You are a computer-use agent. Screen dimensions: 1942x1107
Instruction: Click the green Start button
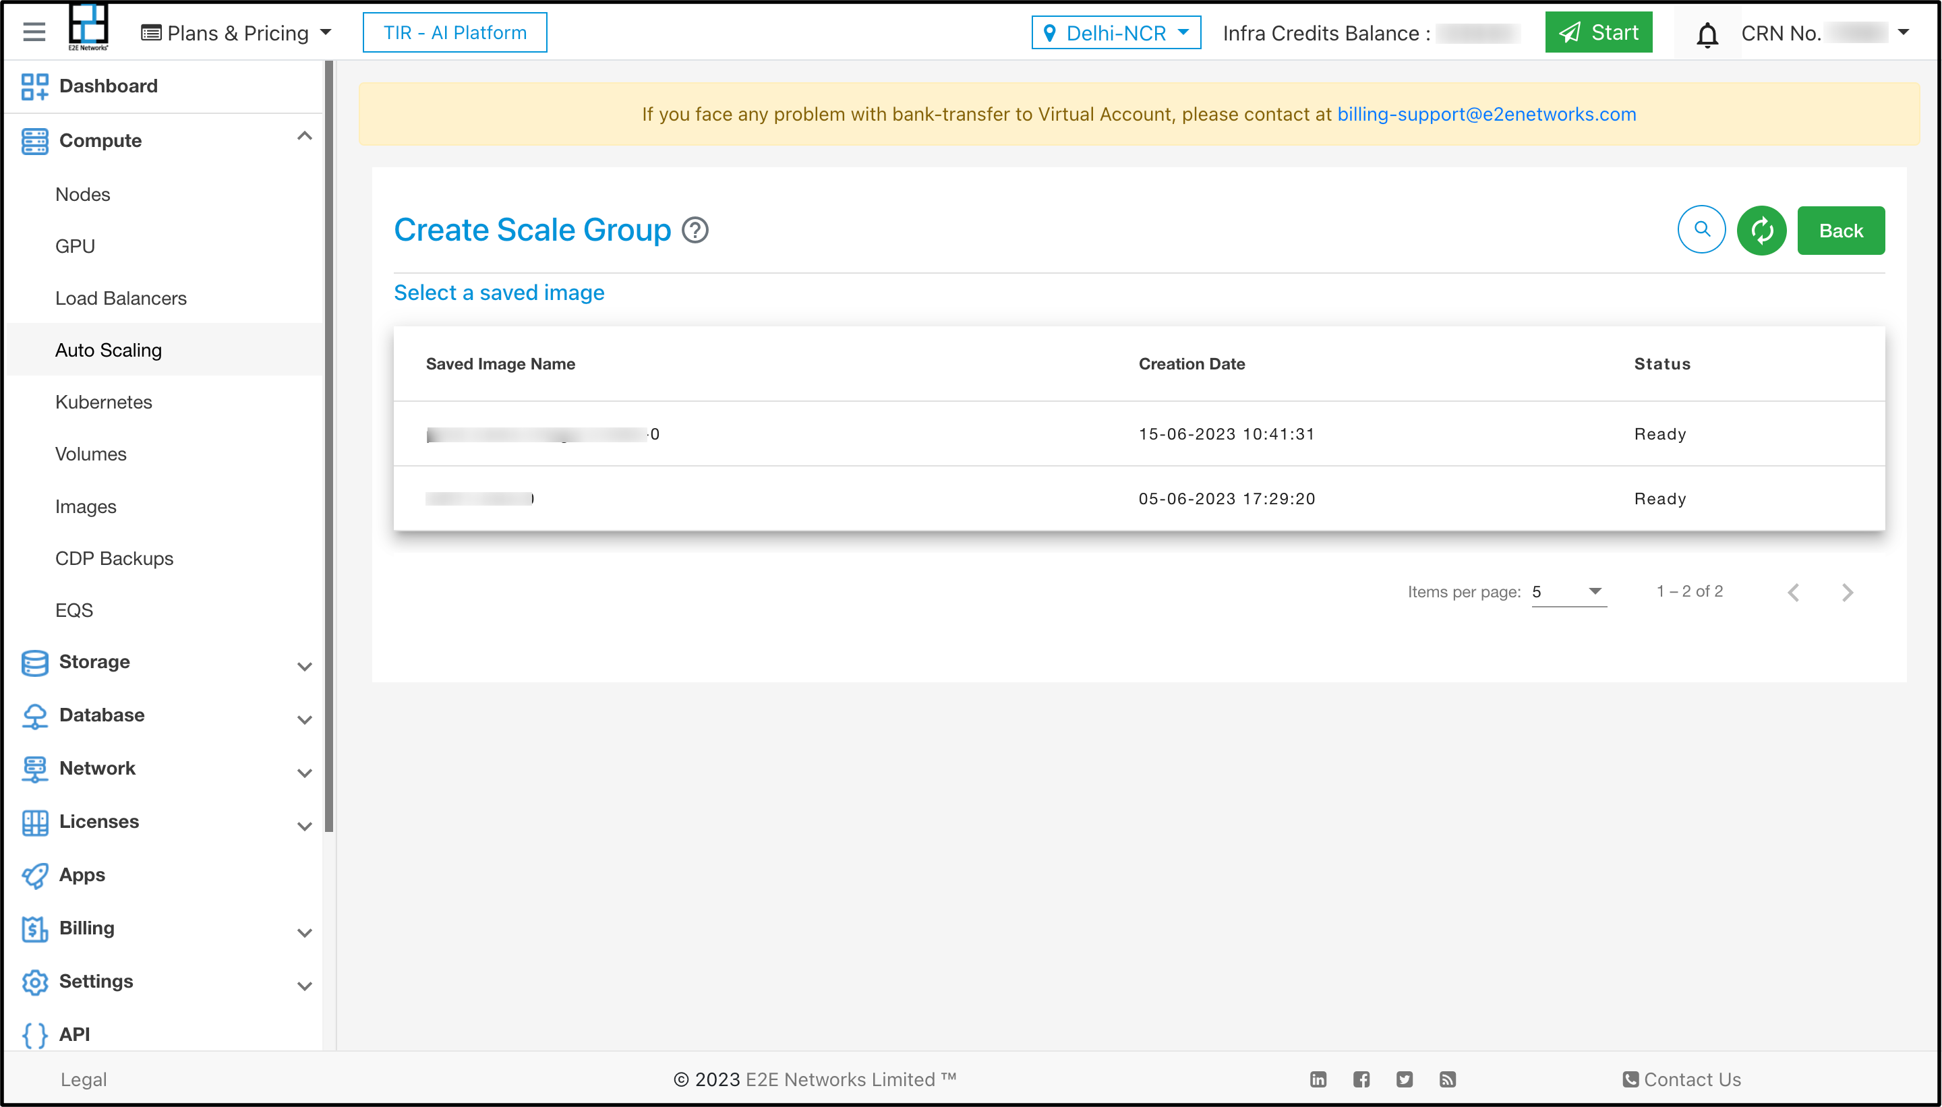click(1598, 32)
